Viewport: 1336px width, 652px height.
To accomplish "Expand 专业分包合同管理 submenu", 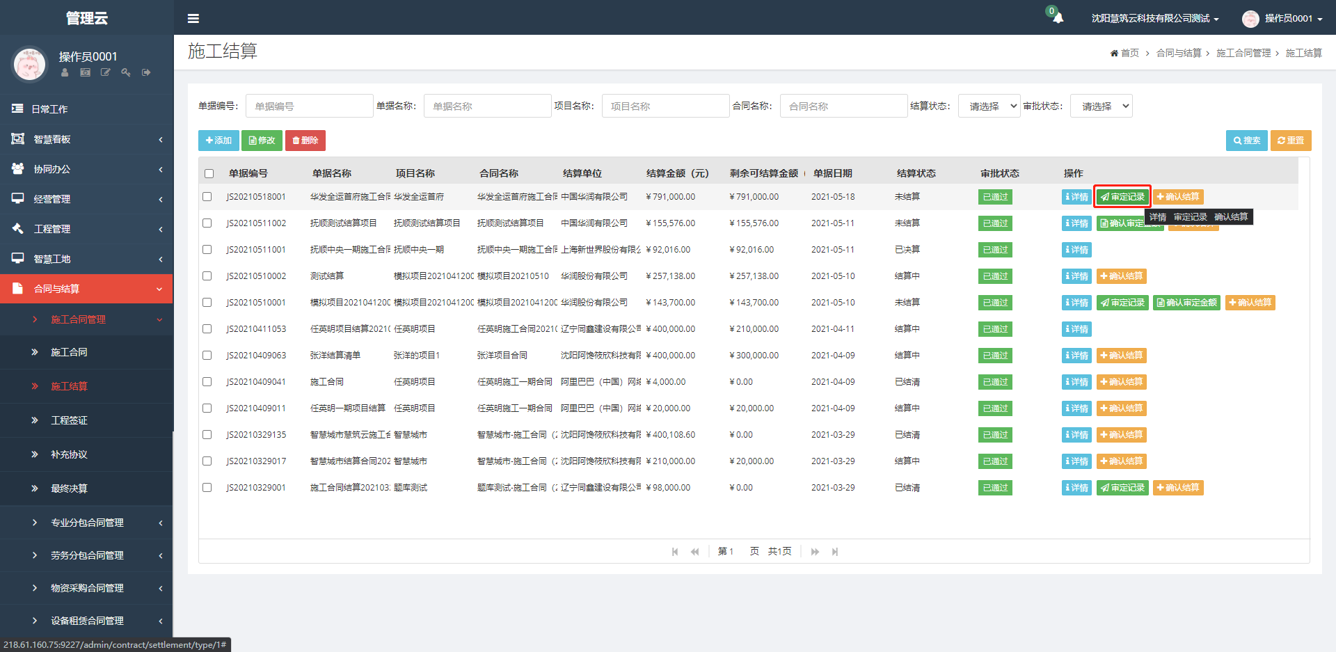I will 86,523.
